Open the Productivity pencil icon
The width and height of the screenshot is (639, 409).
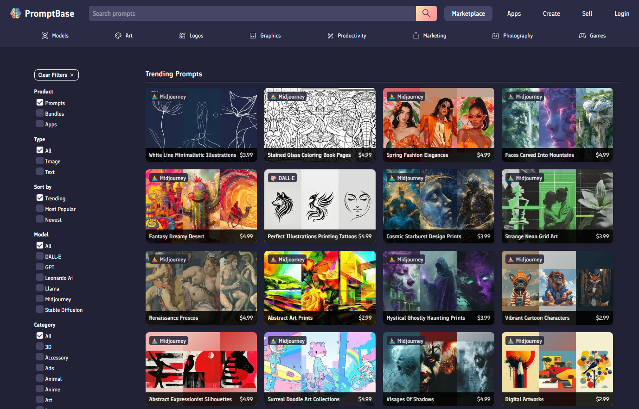pos(330,36)
